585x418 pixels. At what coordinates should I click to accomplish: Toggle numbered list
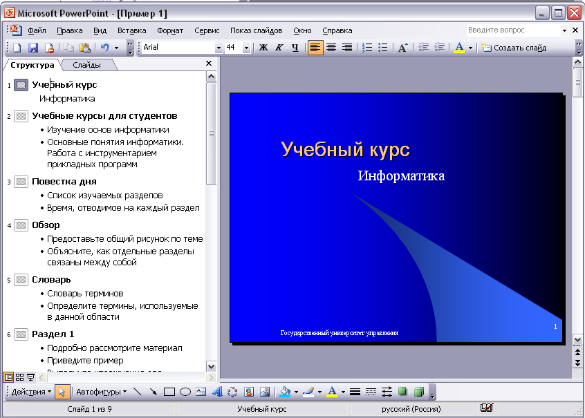[x=367, y=48]
